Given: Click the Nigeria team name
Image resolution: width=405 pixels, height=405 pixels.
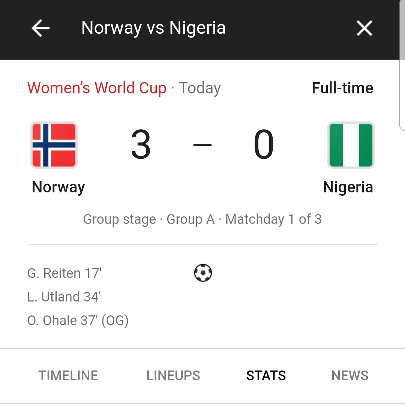Looking at the screenshot, I should [348, 187].
